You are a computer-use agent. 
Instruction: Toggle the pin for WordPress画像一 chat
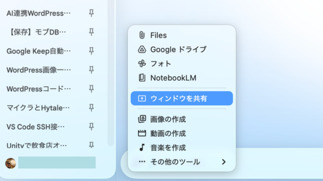[x=91, y=70]
